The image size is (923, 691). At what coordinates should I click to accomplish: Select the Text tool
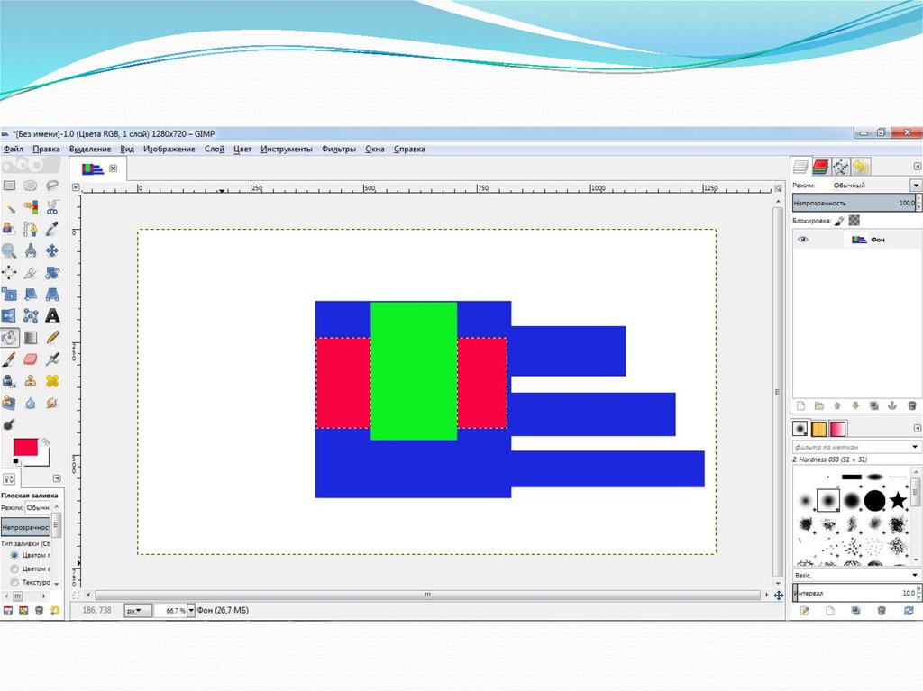click(52, 316)
